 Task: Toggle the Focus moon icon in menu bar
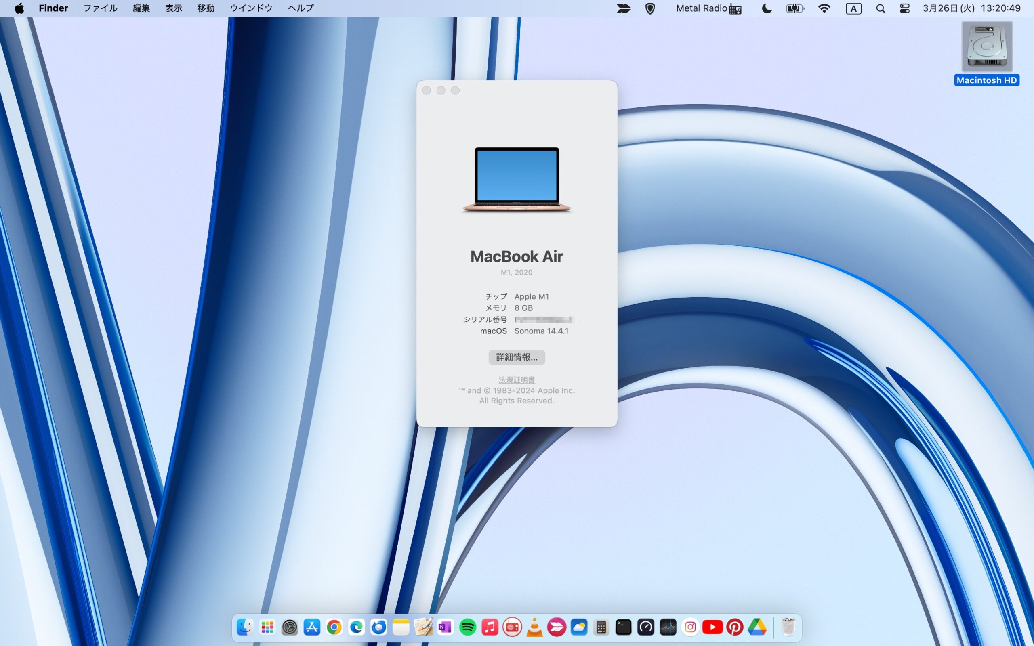tap(767, 8)
